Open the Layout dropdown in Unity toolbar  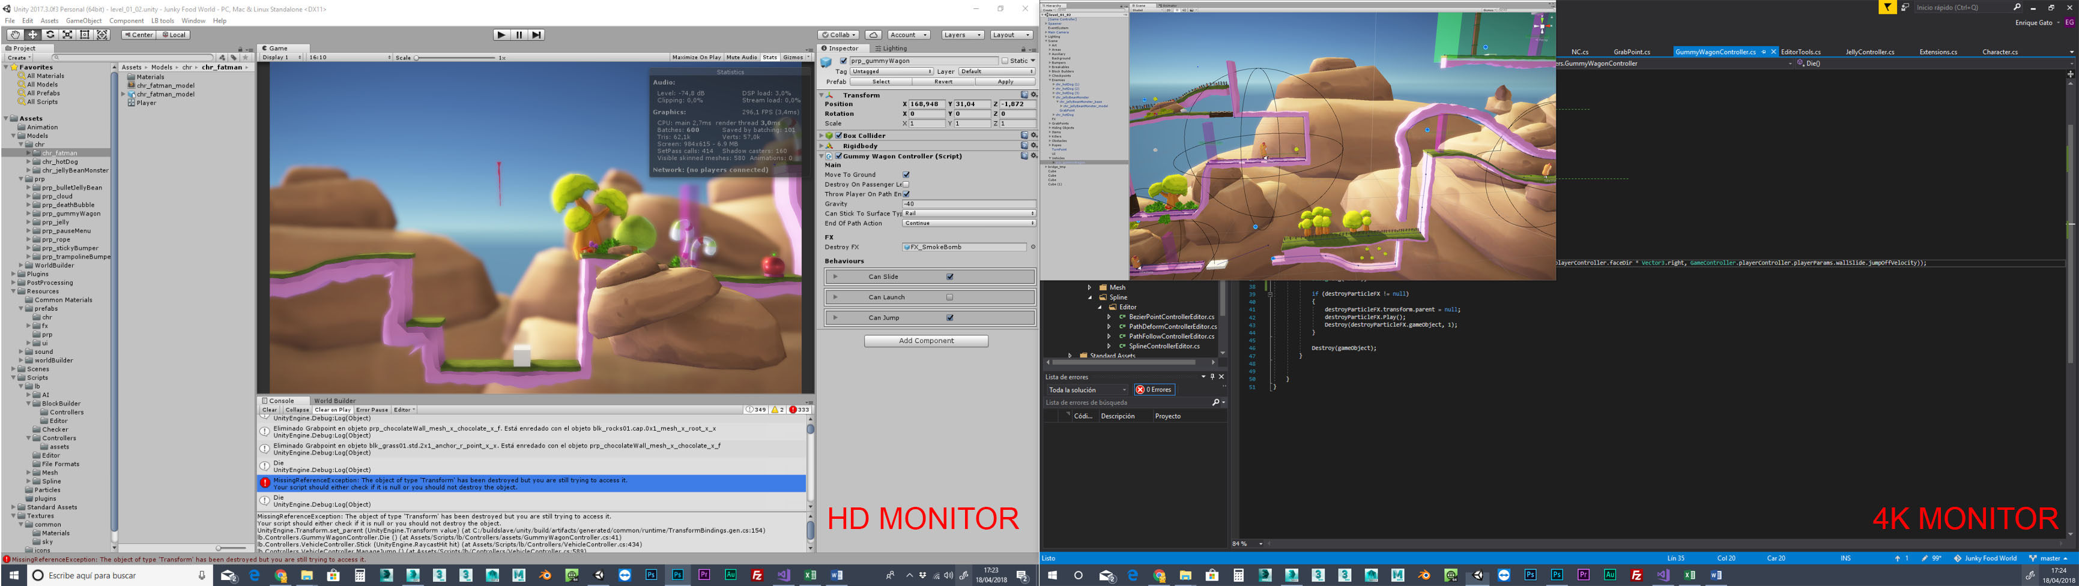click(1011, 35)
